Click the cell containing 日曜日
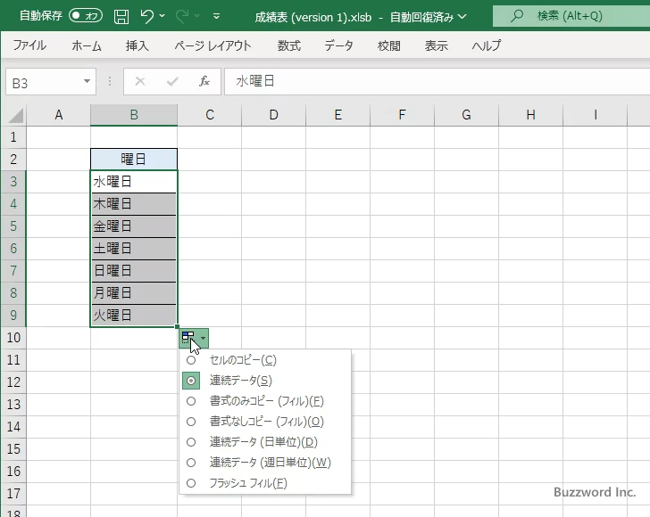Screen dimensions: 650x517 point(134,271)
